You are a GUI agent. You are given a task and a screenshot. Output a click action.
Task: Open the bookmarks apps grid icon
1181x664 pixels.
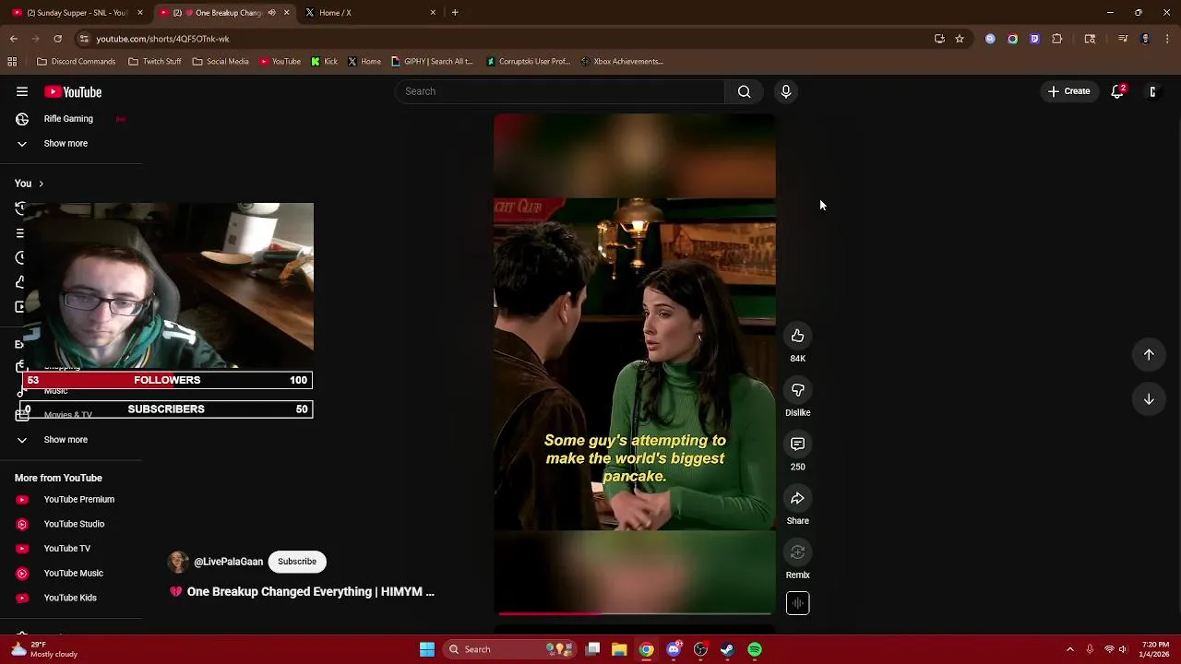point(12,62)
